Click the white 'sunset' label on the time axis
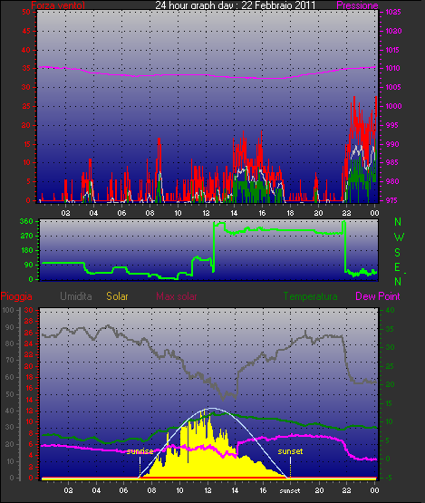This screenshot has height=503, width=425. [290, 490]
